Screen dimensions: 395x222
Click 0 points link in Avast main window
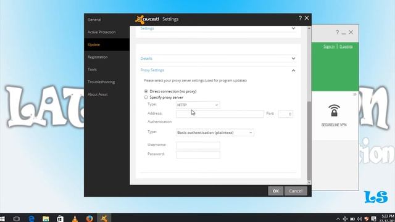(x=346, y=47)
